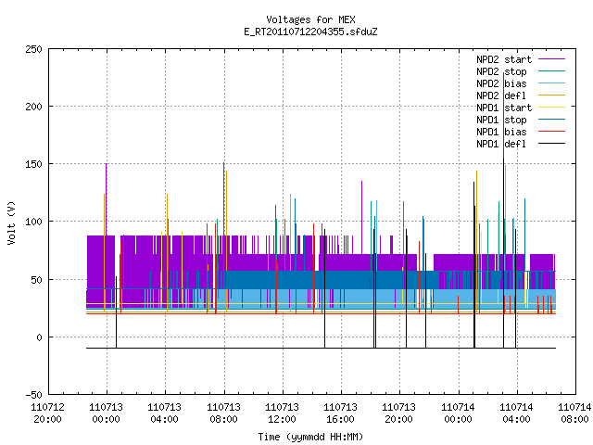Click the red NPD1 bias legend line
Viewport: 593px width, 445px height.
click(552, 132)
